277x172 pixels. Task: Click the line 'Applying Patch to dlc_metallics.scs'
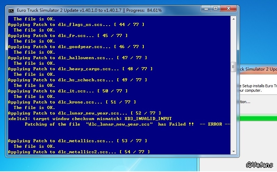77,141
